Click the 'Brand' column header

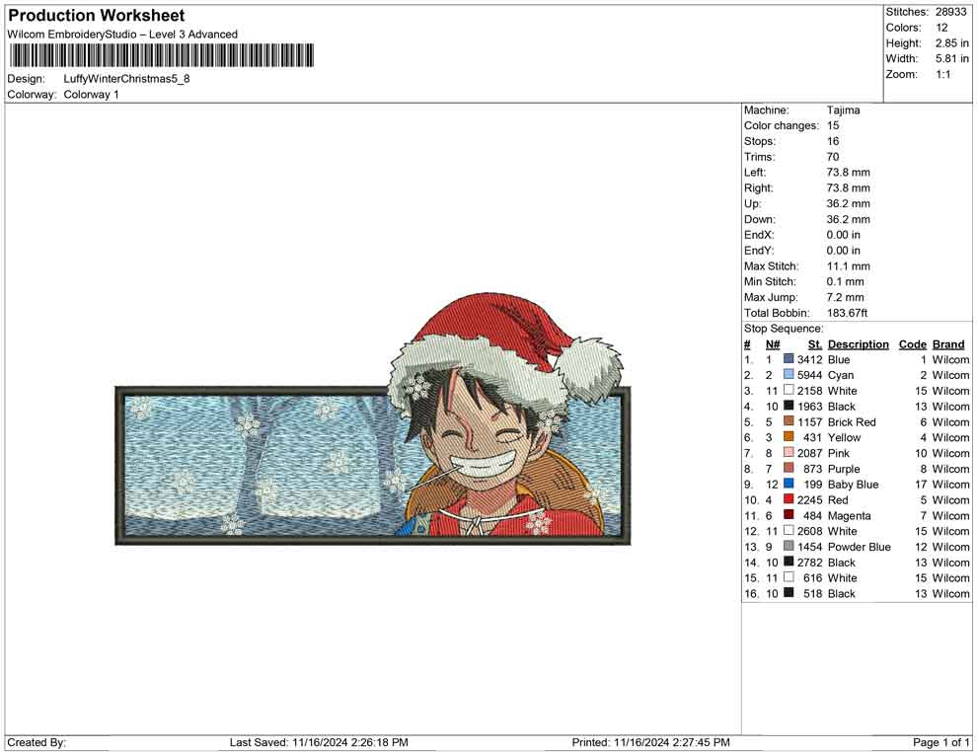(948, 343)
